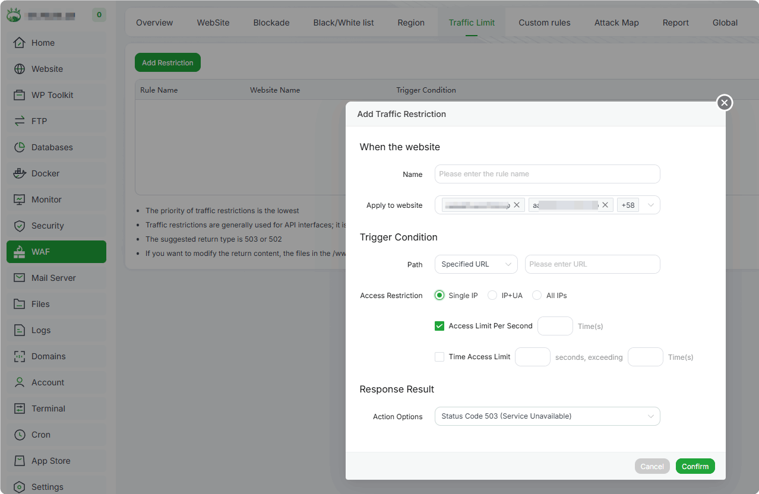Click the Docker whale icon in sidebar
The image size is (759, 494).
click(x=20, y=173)
